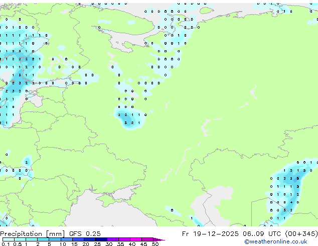
Task: Click the '45' legend scale label
Action: (143, 244)
